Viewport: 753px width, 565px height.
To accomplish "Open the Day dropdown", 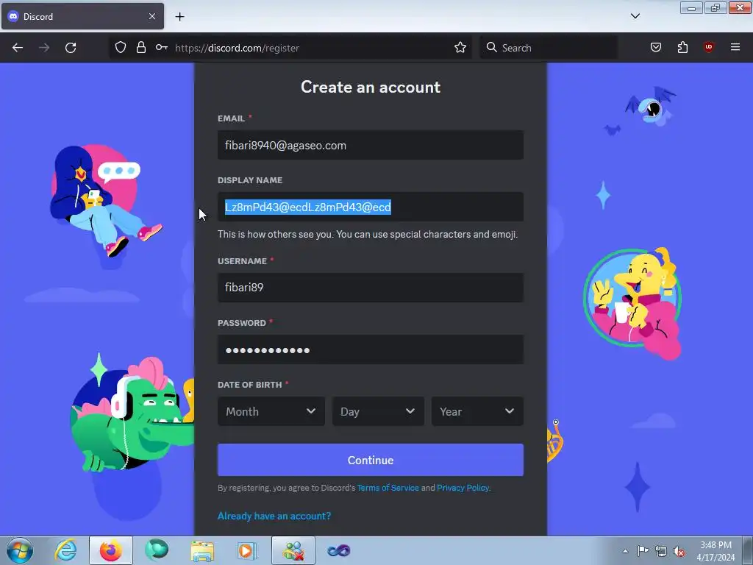I will (378, 411).
